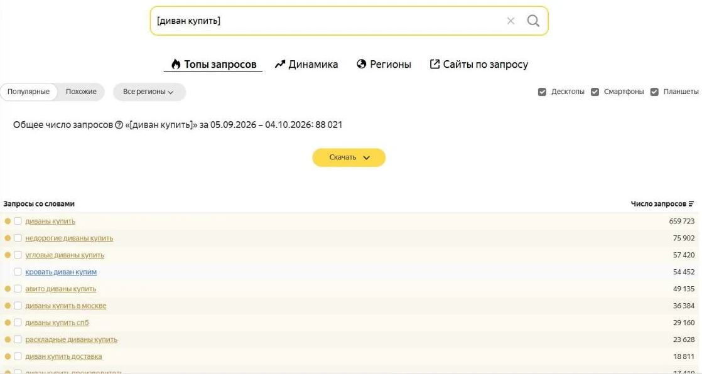This screenshot has height=374, width=702.
Task: Click the count 23 628
Action: pos(684,339)
